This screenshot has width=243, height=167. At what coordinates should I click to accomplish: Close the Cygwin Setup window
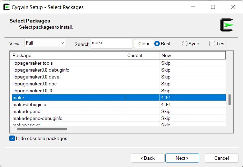point(233,7)
